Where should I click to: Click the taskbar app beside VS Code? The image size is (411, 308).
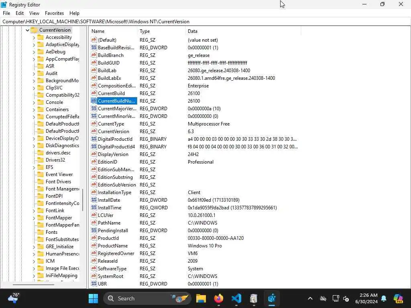pyautogui.click(x=254, y=298)
